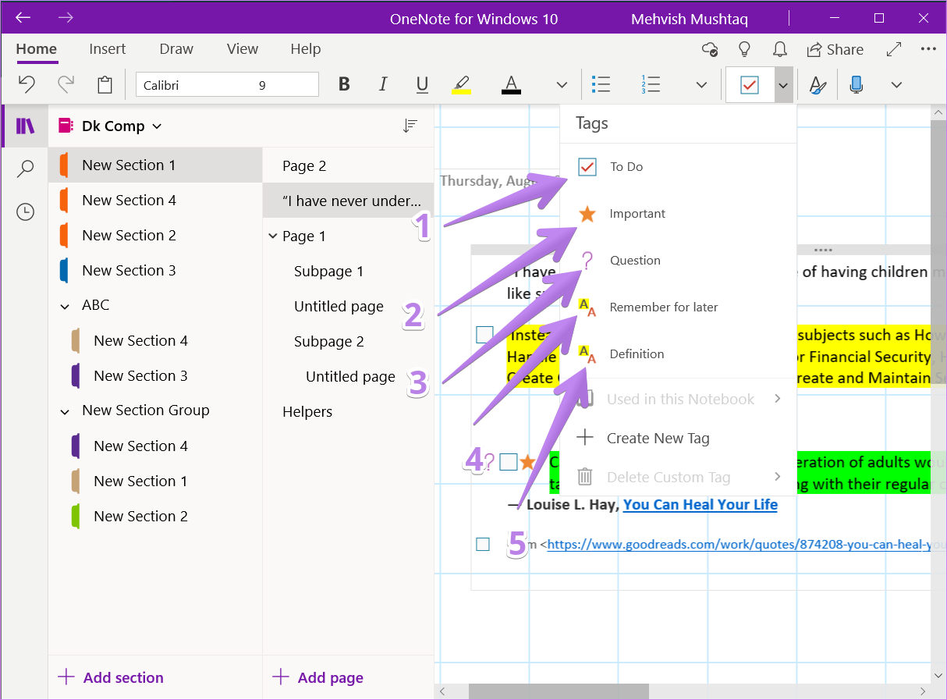Image resolution: width=947 pixels, height=700 pixels.
Task: Open the You Can Heal Your Life link
Action: coord(700,504)
